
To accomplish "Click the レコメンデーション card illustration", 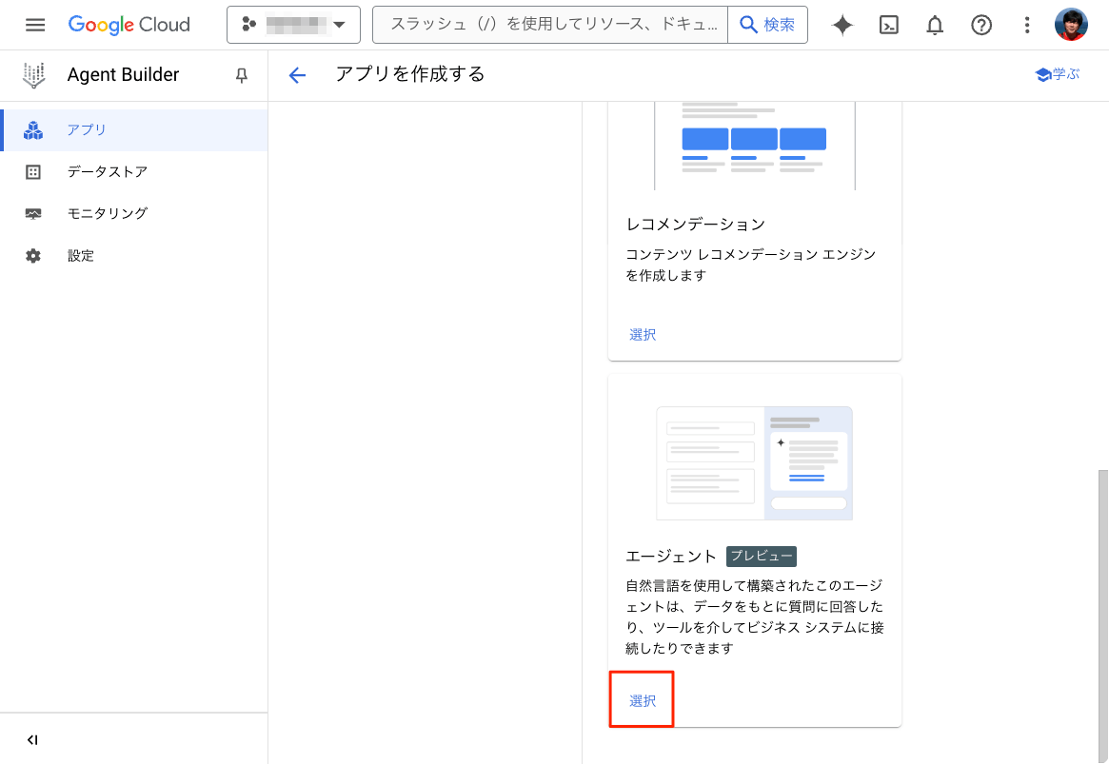I will [755, 146].
